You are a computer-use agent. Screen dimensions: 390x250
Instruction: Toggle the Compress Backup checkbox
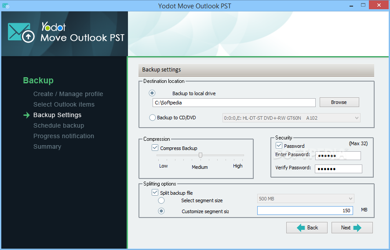click(155, 148)
